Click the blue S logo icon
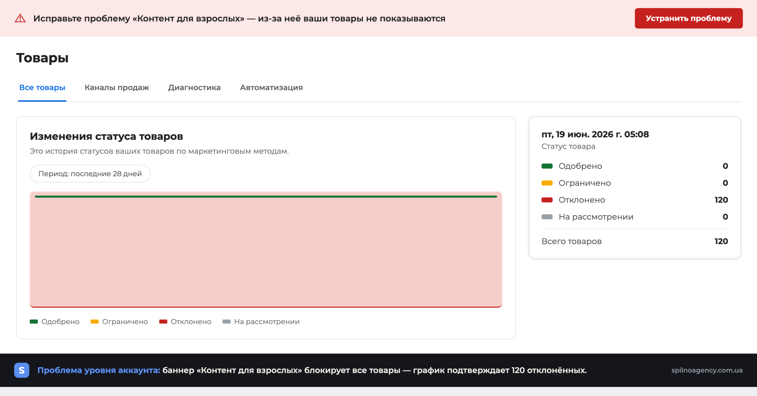Screen dimensions: 757x396 pyautogui.click(x=22, y=370)
